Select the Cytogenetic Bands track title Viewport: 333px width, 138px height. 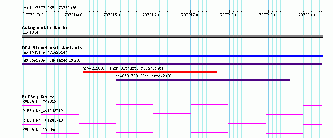[45, 28]
